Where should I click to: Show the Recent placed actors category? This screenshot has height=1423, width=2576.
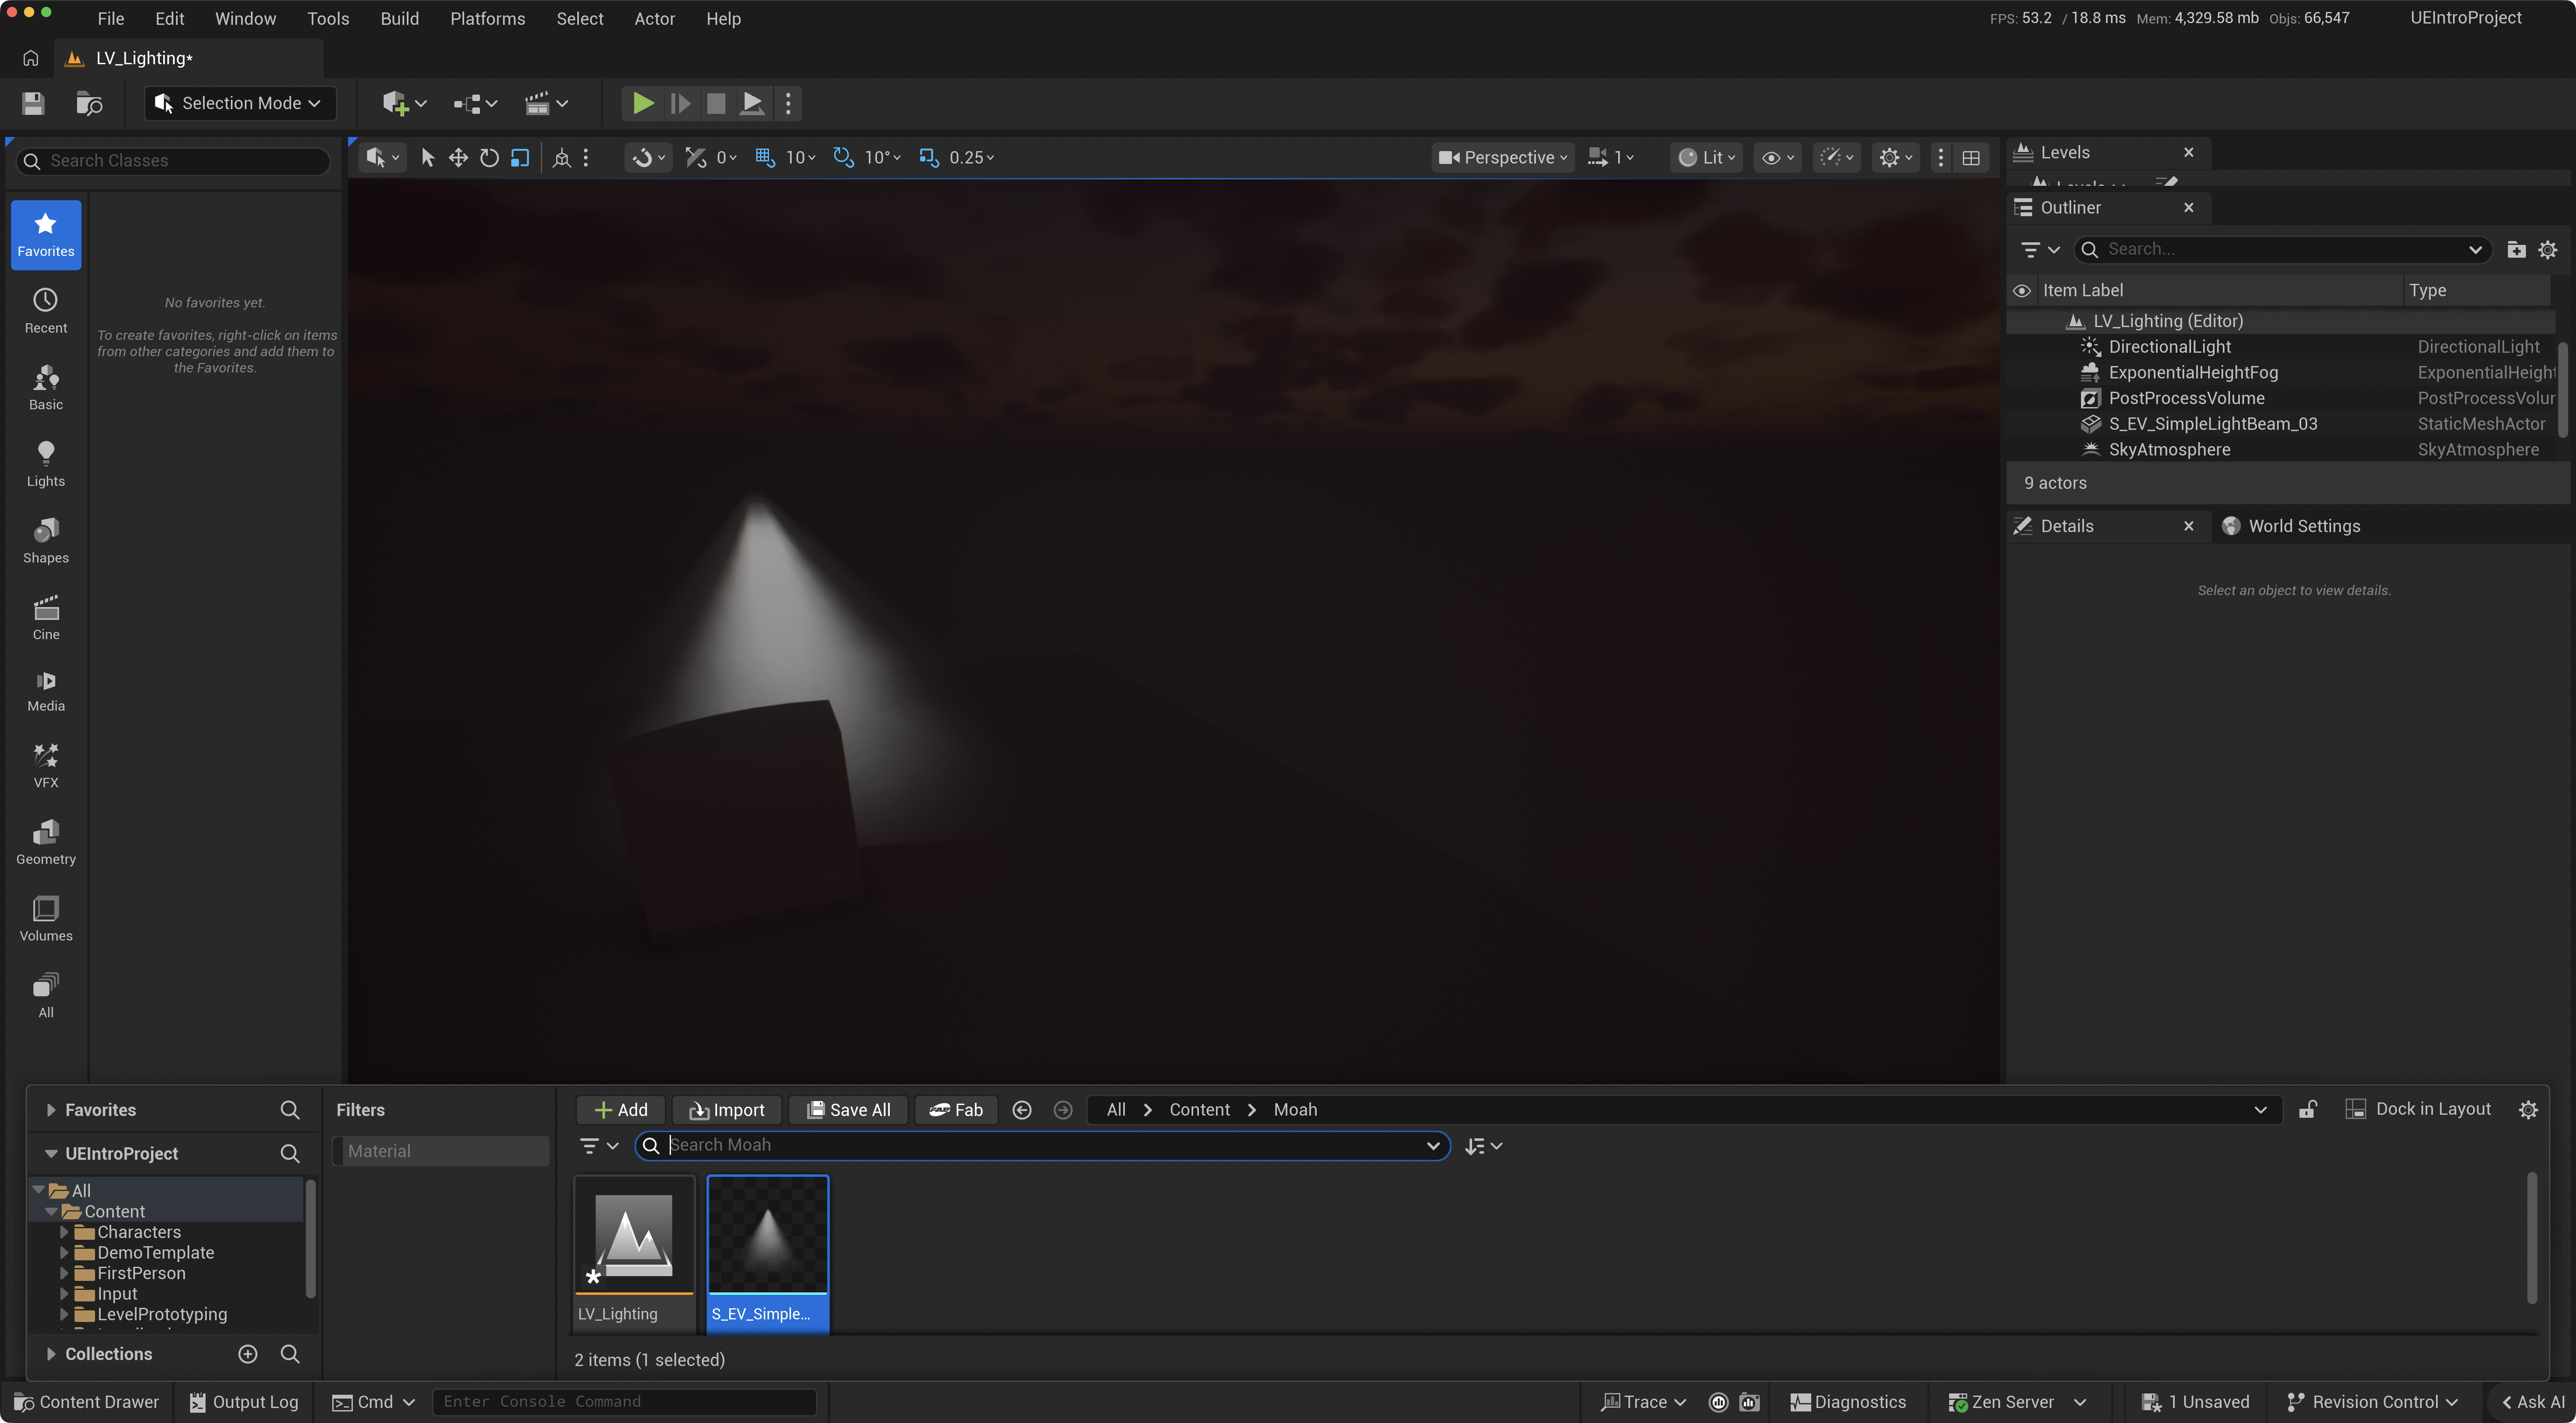46,311
